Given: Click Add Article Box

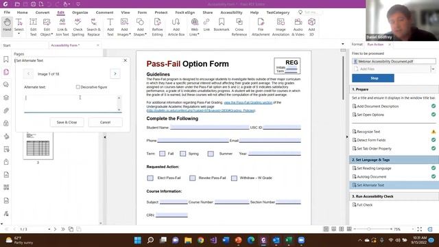Looking at the screenshot, I should pos(176,27).
